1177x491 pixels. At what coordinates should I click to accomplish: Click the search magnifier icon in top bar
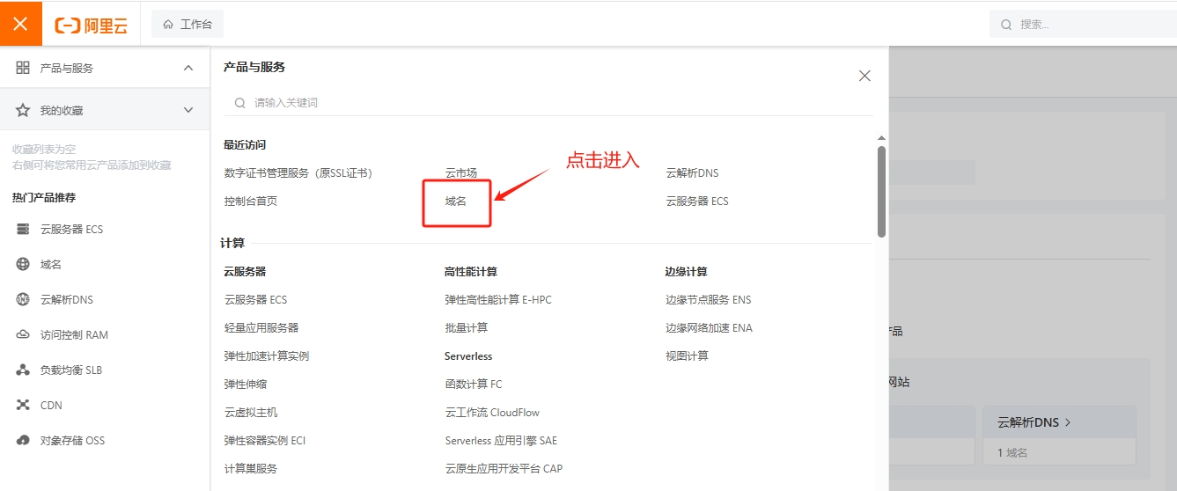coord(1006,25)
